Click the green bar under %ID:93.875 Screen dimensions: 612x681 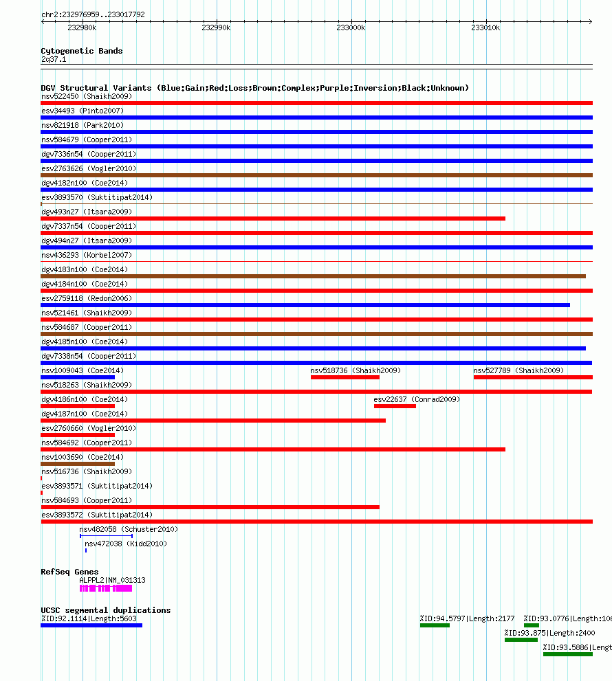[x=521, y=640]
